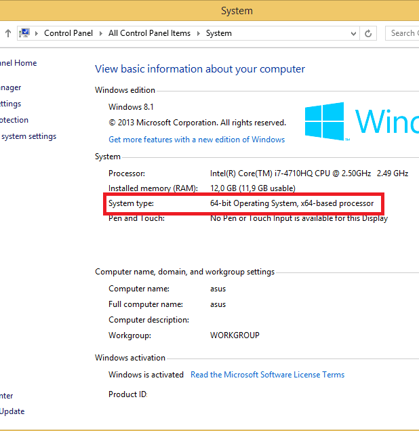Image resolution: width=419 pixels, height=431 pixels.
Task: Click Get more features with a new edition link
Action: pos(197,140)
